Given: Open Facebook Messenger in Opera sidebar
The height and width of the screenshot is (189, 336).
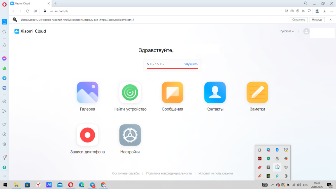Looking at the screenshot, I should 4,59.
